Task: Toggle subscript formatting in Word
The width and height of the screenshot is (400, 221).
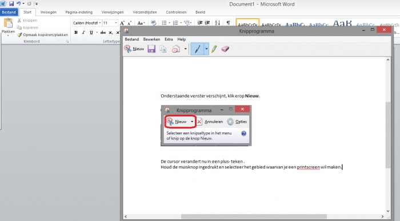Action: pos(110,33)
